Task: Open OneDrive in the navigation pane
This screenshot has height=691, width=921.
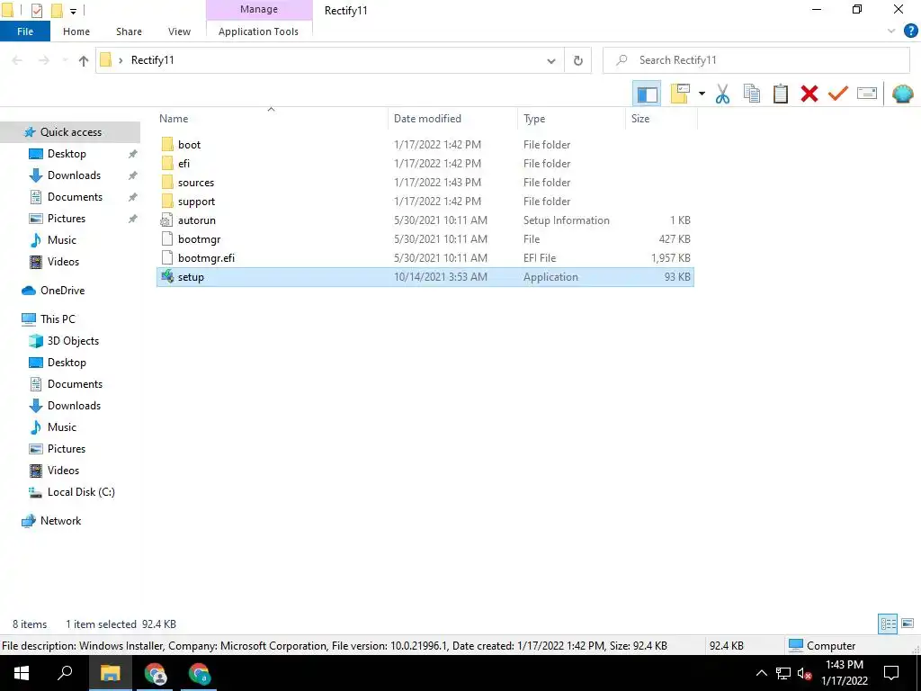Action: [x=62, y=291]
